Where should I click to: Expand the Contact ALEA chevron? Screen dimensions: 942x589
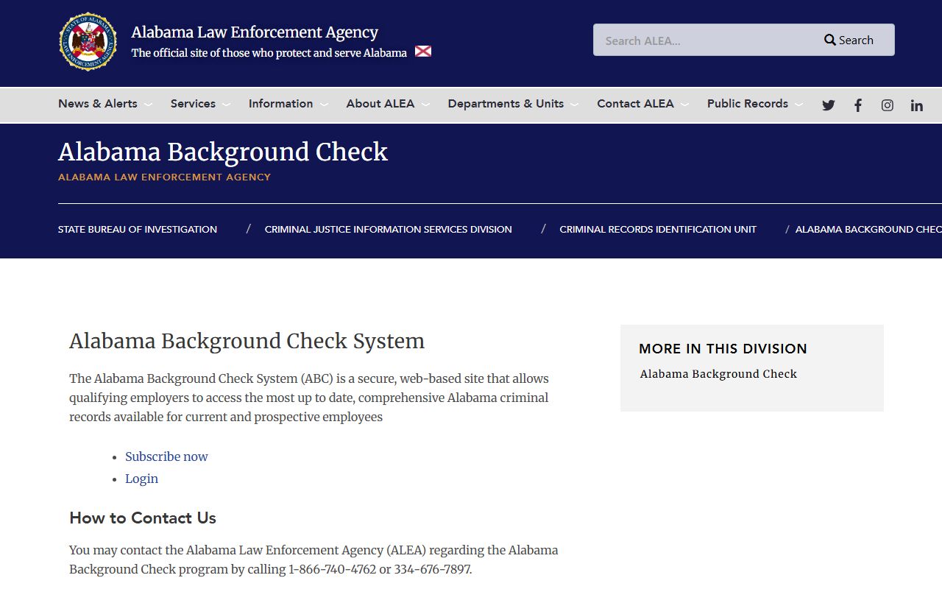(684, 105)
